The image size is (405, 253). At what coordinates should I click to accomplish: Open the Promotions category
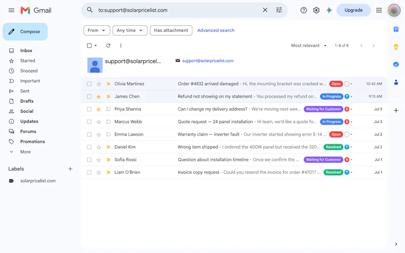(32, 142)
